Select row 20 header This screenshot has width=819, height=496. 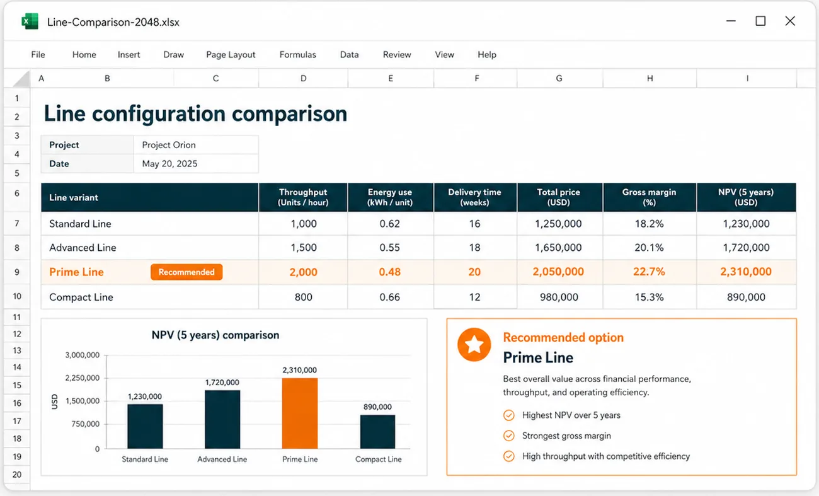(17, 475)
